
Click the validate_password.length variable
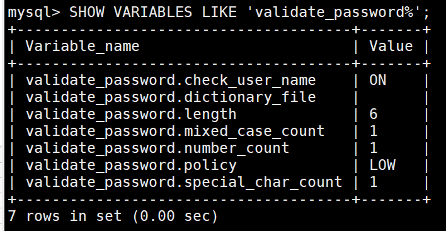point(131,114)
